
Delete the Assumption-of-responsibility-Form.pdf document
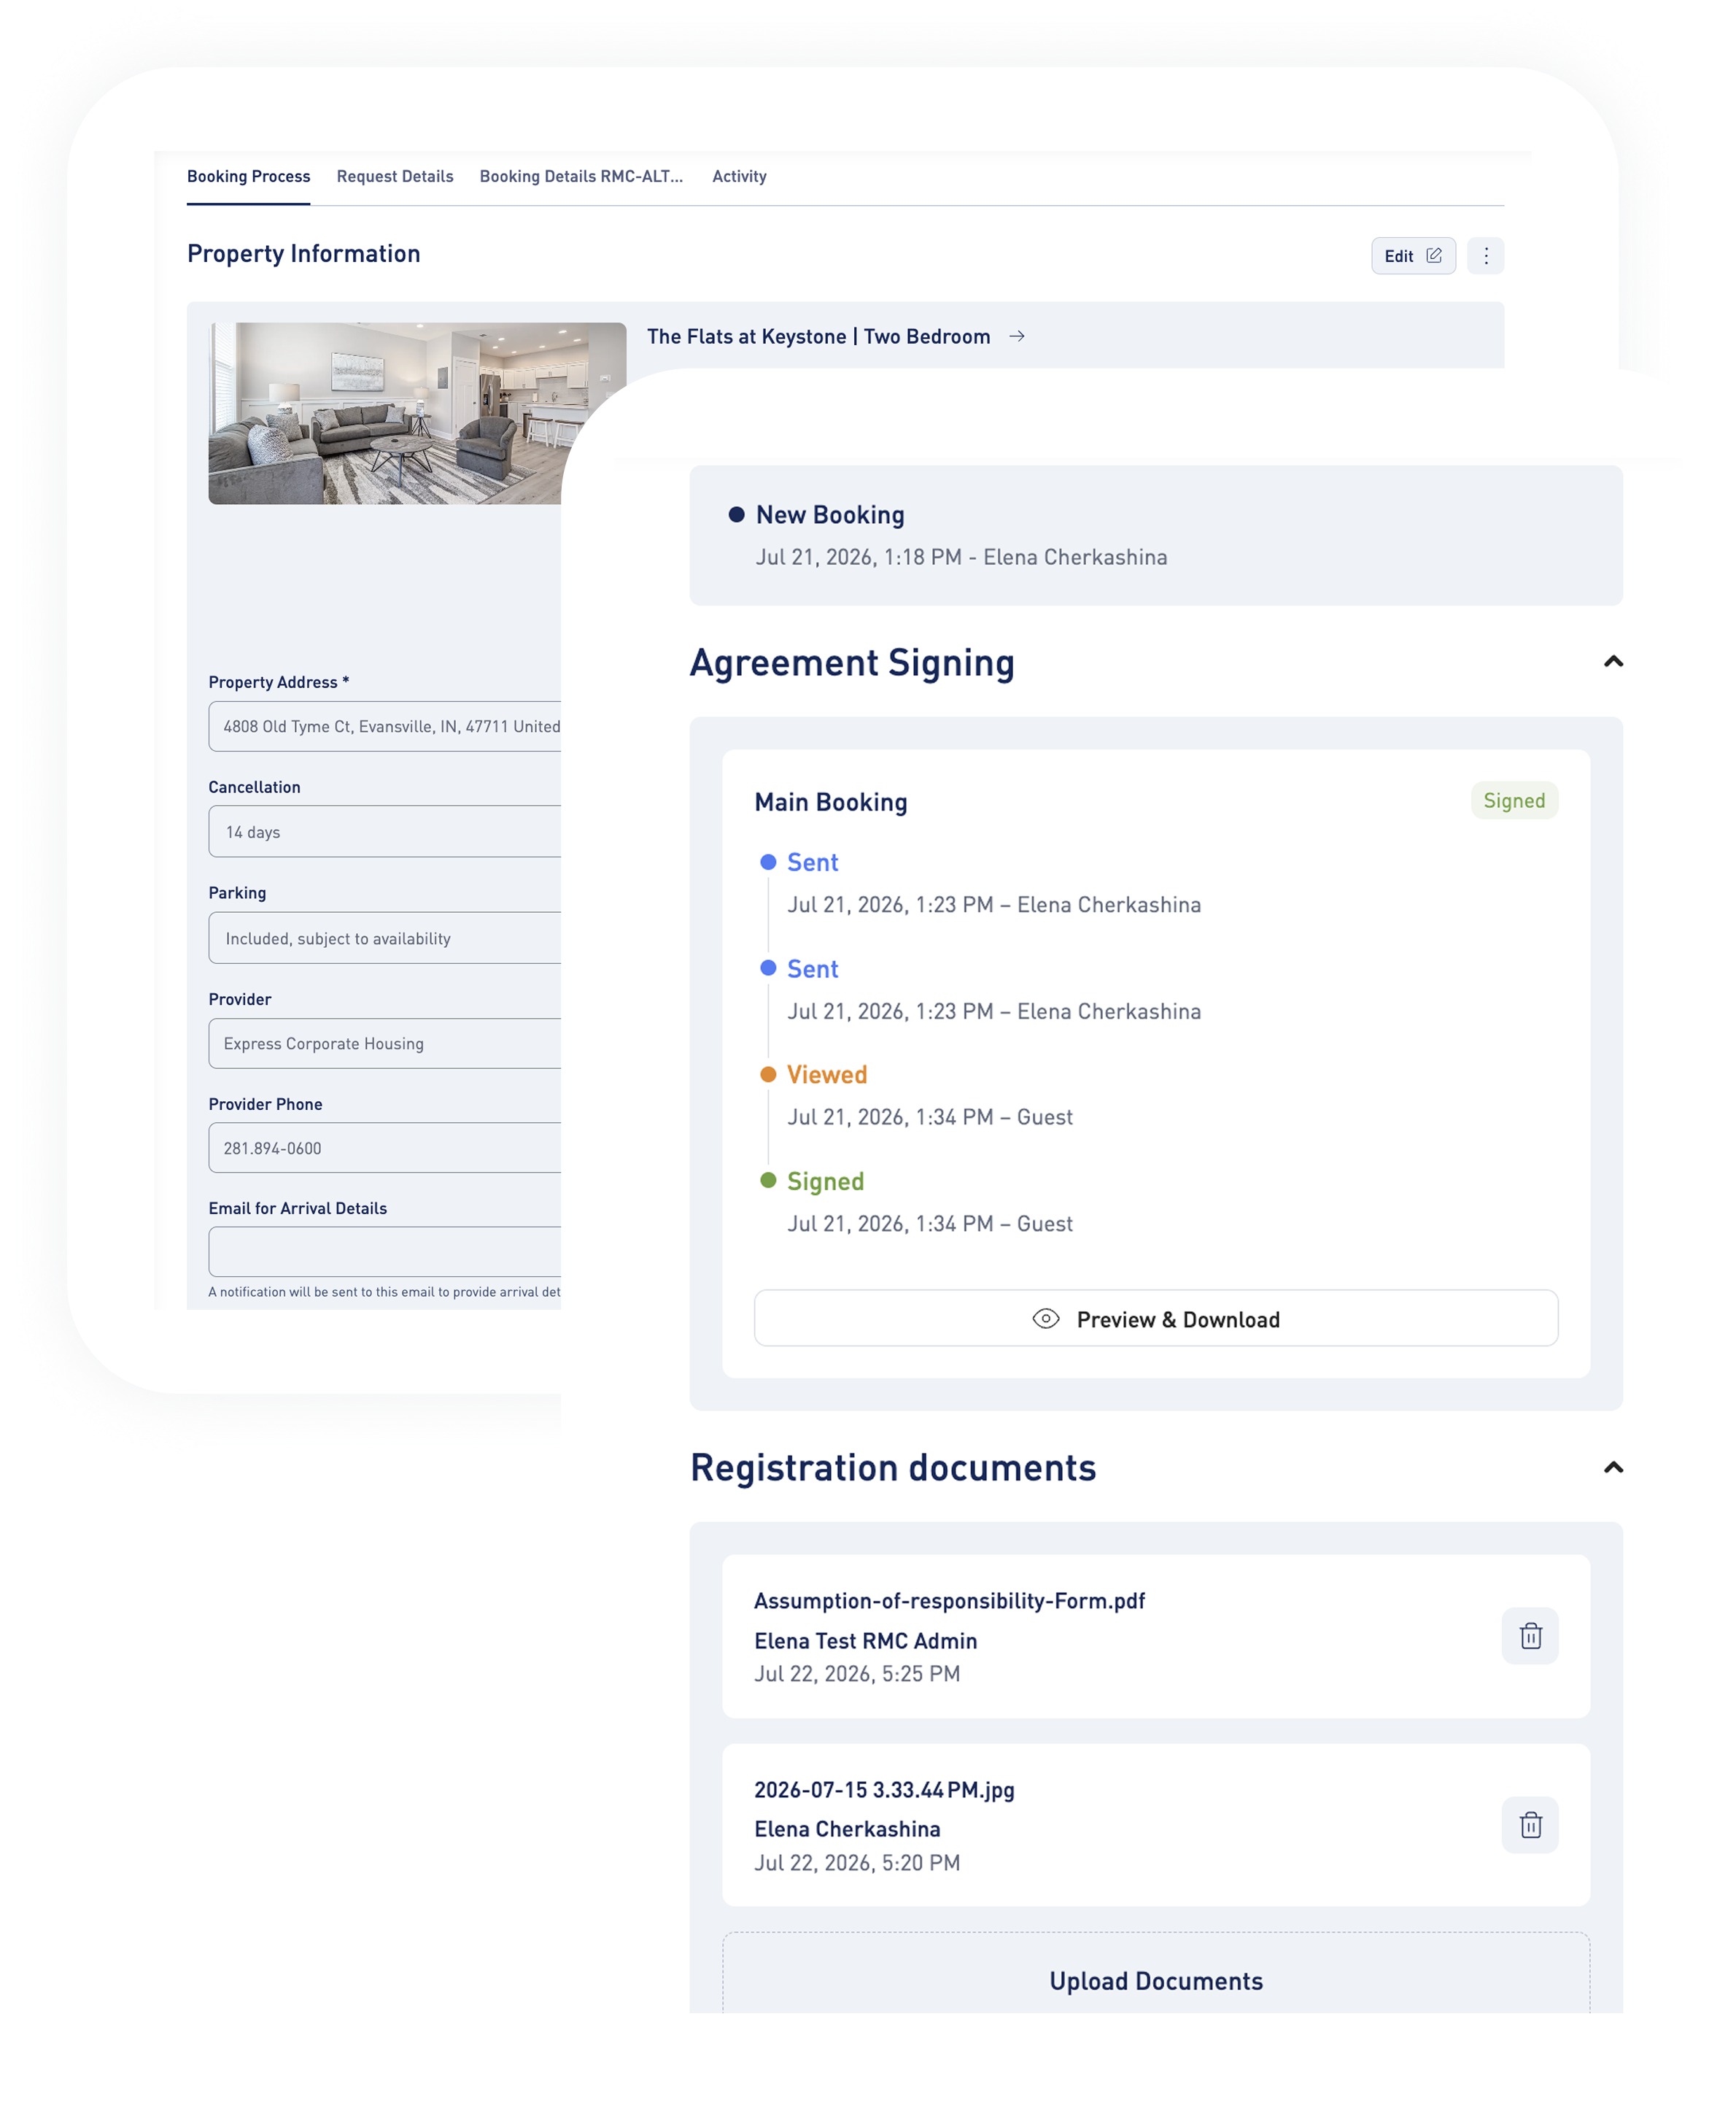click(1530, 1636)
